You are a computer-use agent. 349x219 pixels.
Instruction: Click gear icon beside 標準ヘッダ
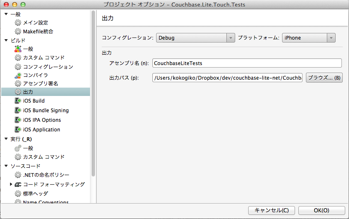[18, 194]
